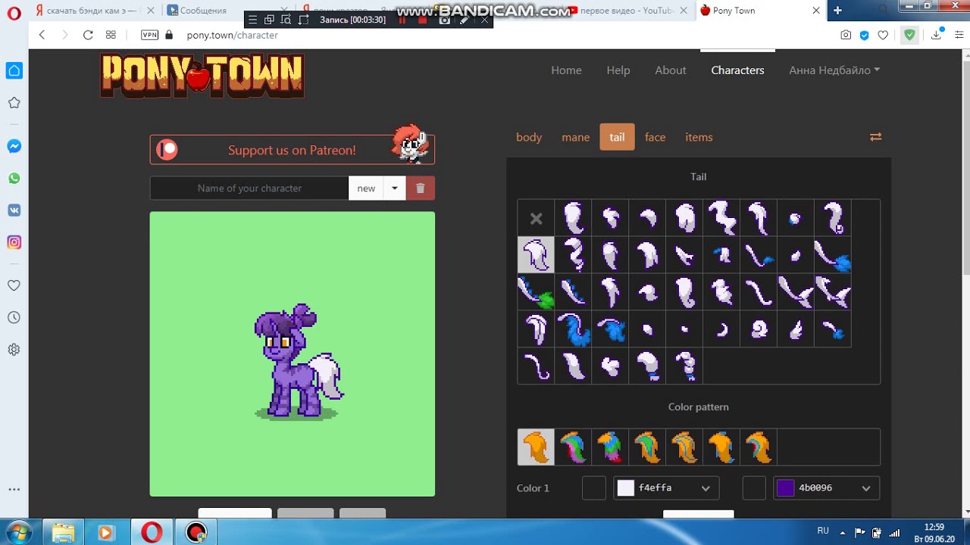Select the braided tail with blue ties
Image resolution: width=970 pixels, height=545 pixels.
pos(684,366)
